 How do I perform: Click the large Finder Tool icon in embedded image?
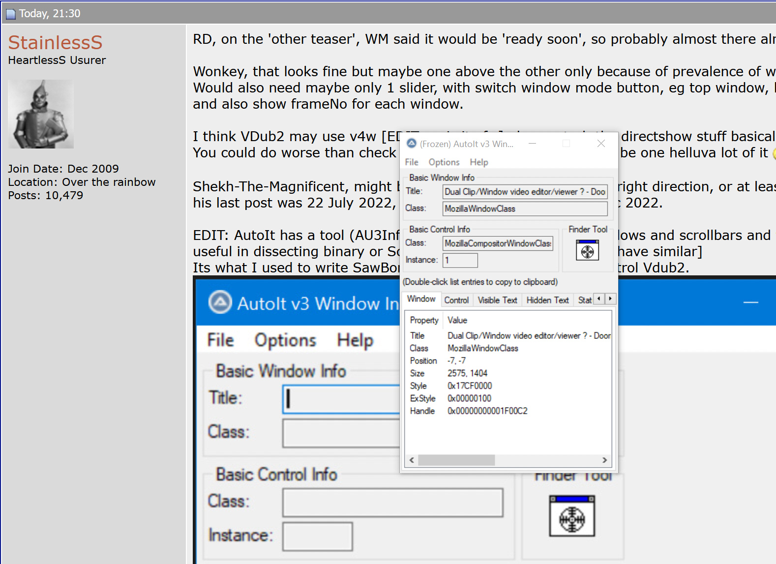click(x=571, y=516)
